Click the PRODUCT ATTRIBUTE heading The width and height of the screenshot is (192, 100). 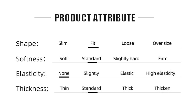(x=95, y=18)
